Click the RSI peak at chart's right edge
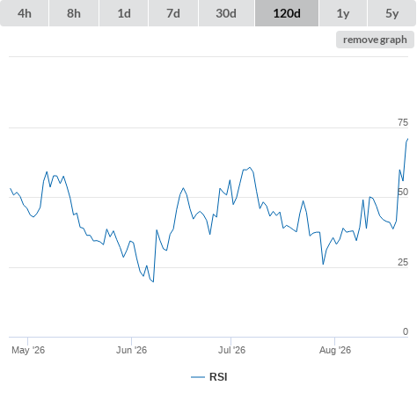Viewport: 417px width, 400px height. [x=407, y=139]
